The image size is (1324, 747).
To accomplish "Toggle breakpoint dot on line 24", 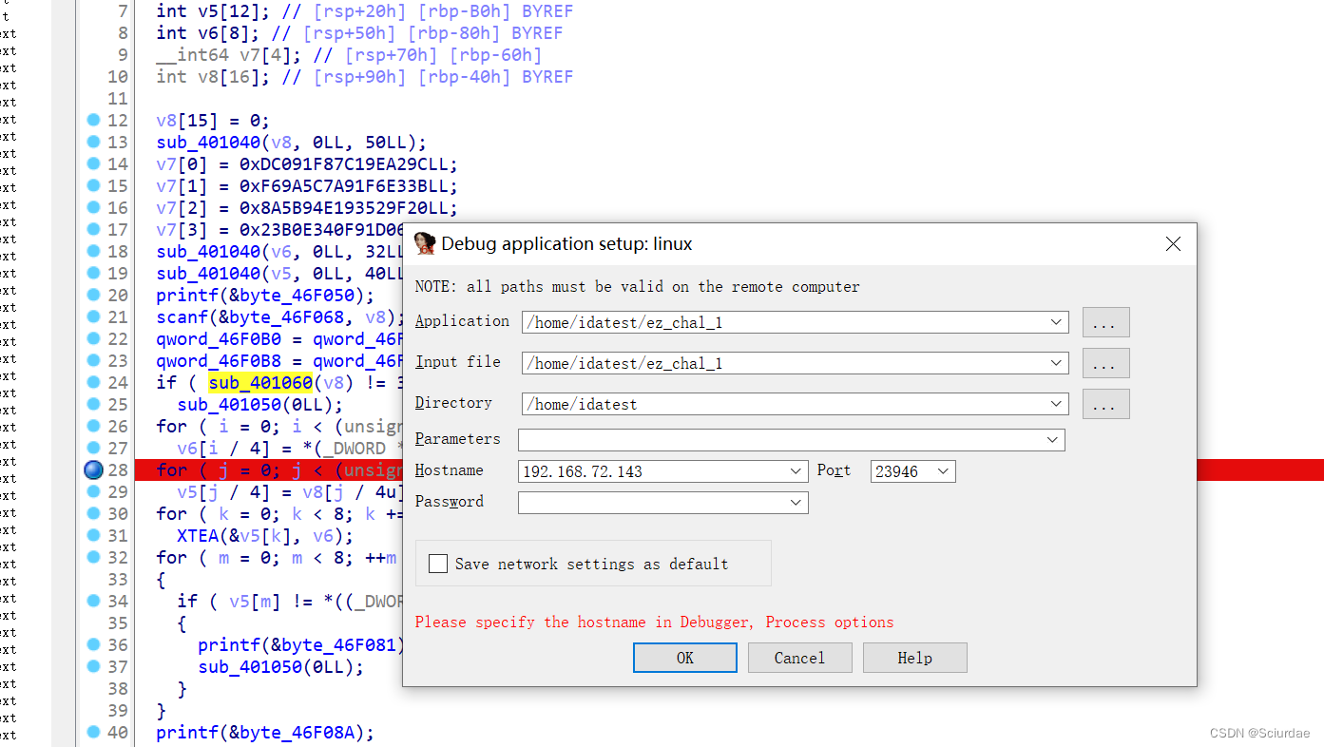I will (93, 382).
